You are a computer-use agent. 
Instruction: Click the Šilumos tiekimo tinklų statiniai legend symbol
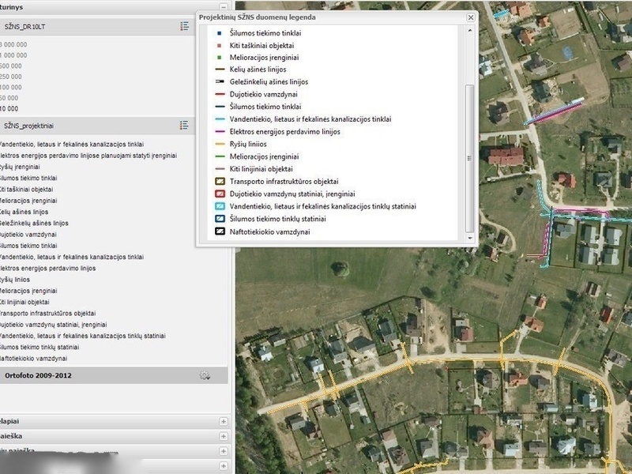(x=218, y=219)
